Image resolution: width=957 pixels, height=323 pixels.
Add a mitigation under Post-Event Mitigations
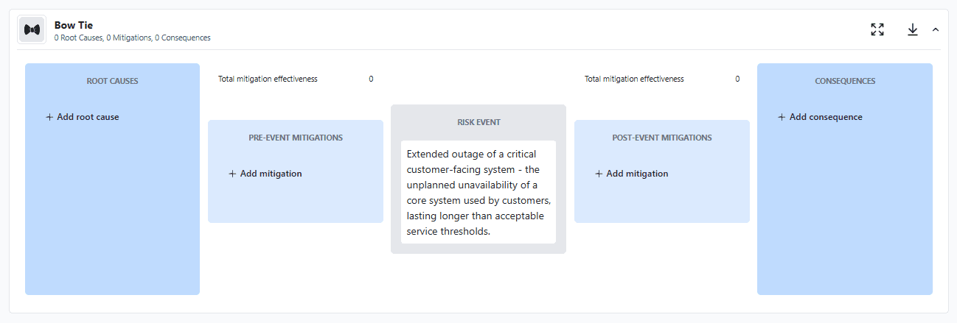632,174
